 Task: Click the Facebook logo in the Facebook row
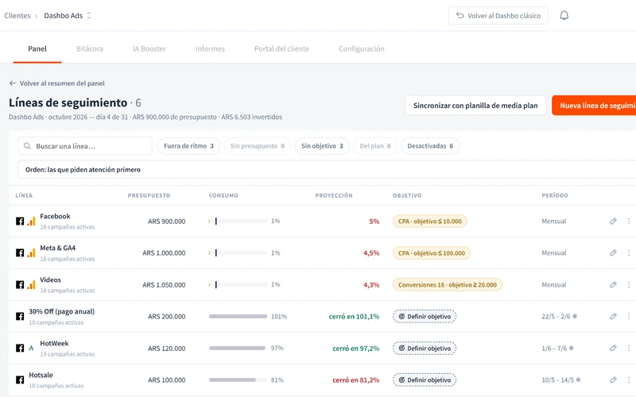pyautogui.click(x=20, y=222)
